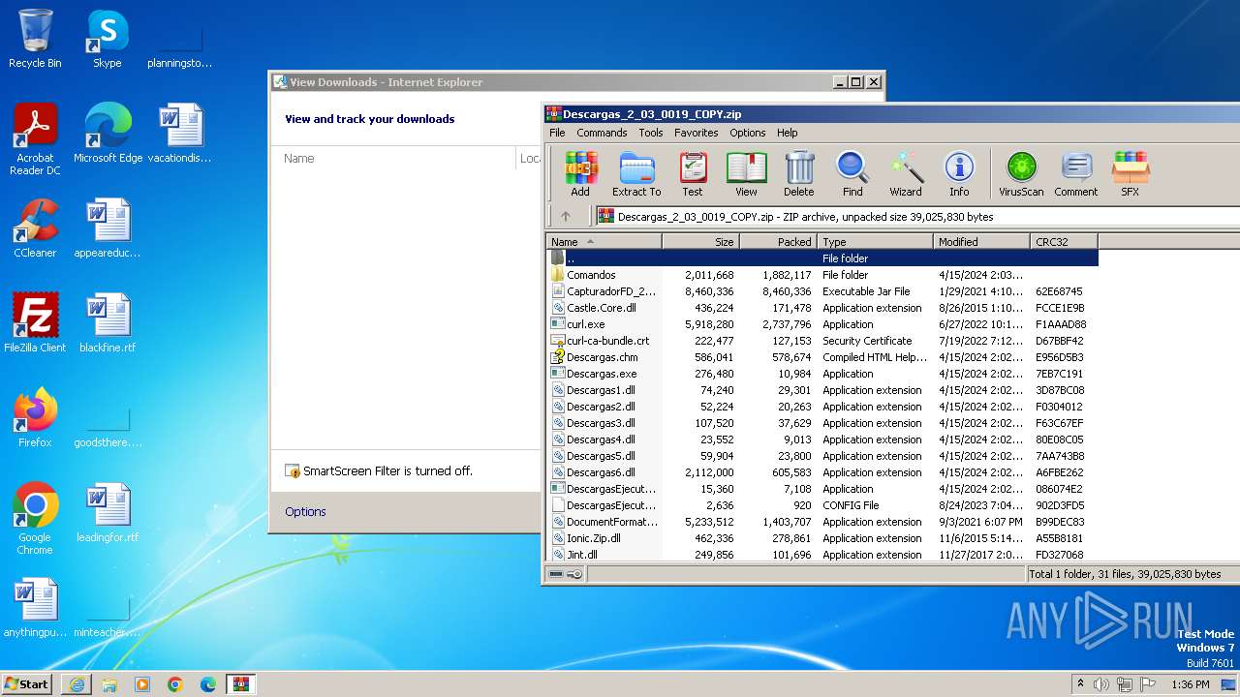1240x697 pixels.
Task: Click the View toolbar icon in WinRAR
Action: pos(746,174)
